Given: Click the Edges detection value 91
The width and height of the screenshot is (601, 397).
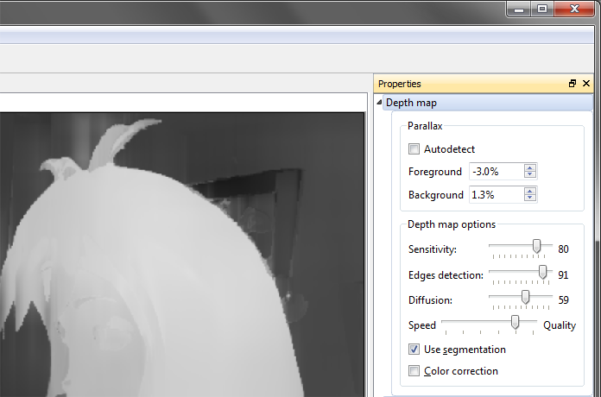Looking at the screenshot, I should (x=563, y=275).
